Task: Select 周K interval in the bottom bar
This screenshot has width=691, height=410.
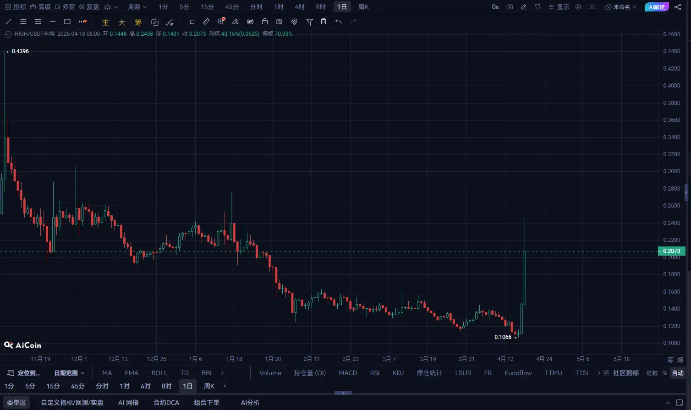Action: click(209, 386)
